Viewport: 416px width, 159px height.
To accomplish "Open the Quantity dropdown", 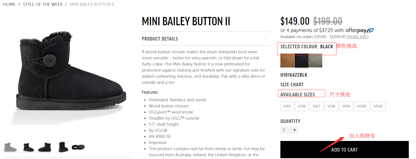I will point(289,130).
